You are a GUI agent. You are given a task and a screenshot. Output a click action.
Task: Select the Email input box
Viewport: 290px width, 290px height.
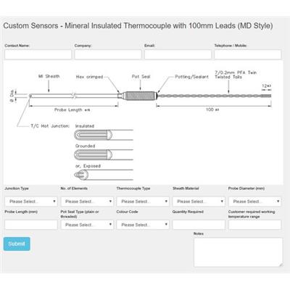click(178, 54)
